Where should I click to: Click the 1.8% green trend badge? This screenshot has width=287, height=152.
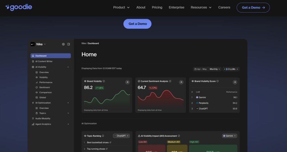tap(99, 88)
